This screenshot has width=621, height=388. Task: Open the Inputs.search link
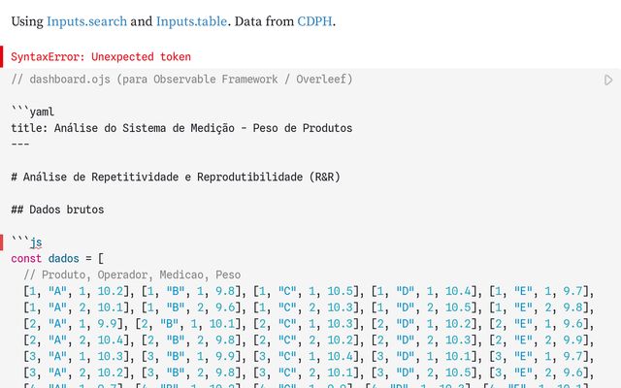86,21
